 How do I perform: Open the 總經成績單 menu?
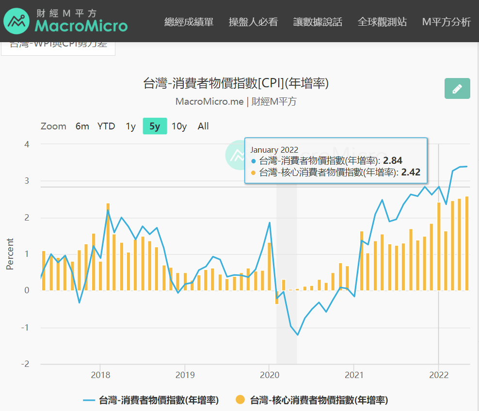[x=189, y=22]
